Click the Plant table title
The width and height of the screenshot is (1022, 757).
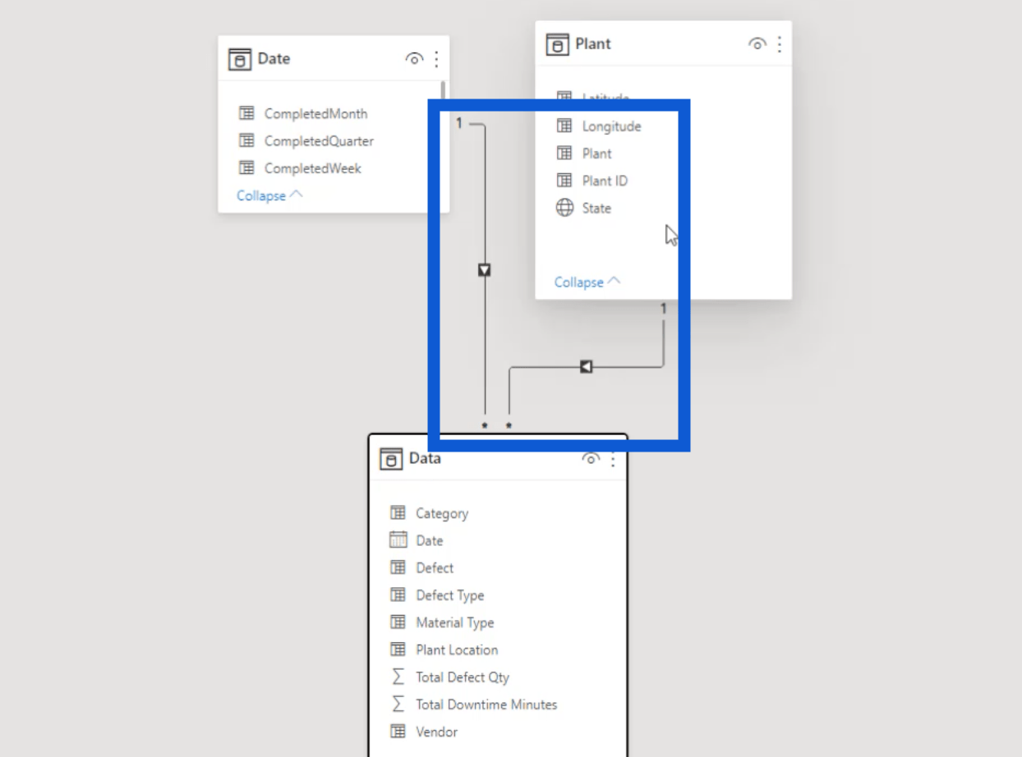coord(593,44)
